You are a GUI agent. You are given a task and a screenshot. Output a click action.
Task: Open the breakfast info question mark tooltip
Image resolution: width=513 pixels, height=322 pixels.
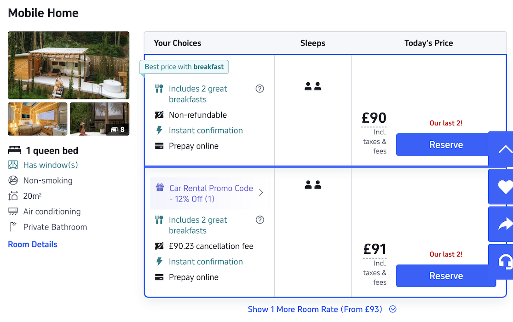259,88
